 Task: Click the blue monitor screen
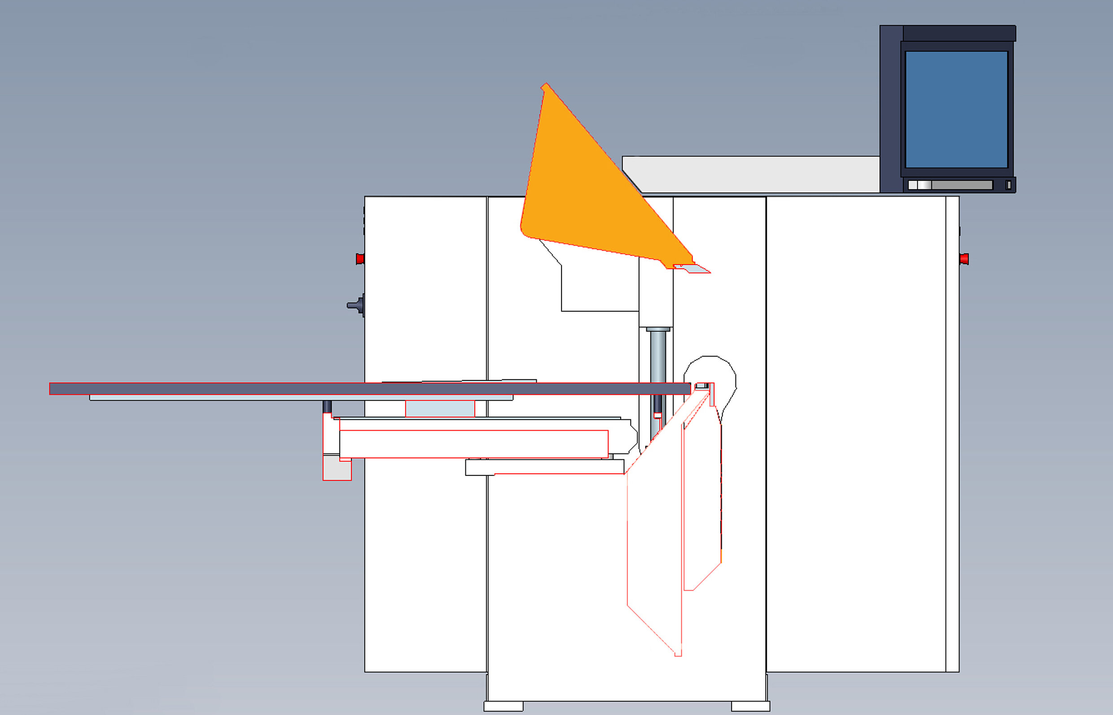[956, 109]
